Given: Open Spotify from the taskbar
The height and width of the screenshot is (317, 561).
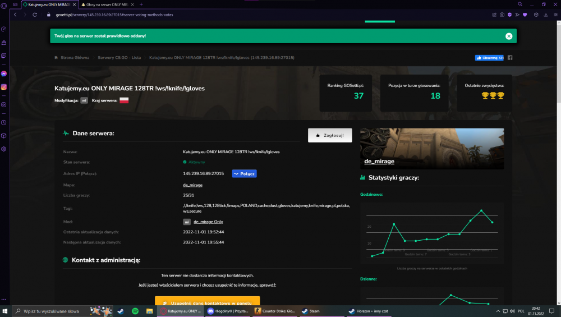Looking at the screenshot, I should pos(135,311).
